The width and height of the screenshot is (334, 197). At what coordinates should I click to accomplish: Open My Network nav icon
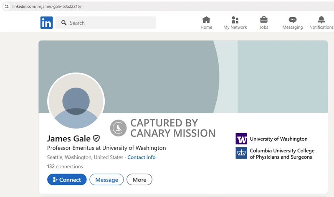pos(235,20)
